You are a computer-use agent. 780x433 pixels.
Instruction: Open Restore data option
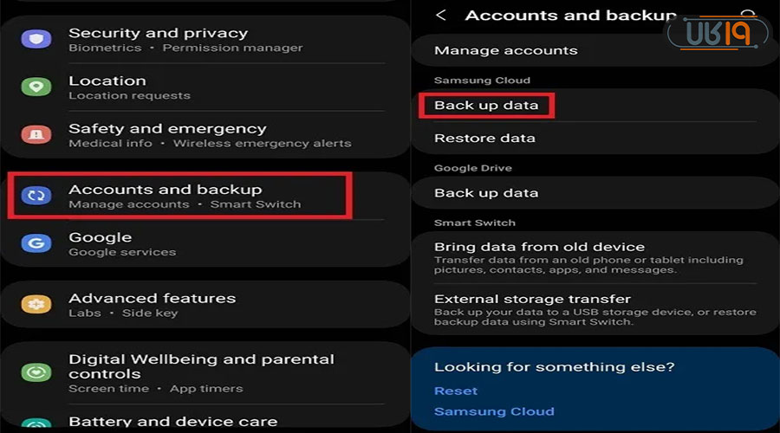point(484,138)
